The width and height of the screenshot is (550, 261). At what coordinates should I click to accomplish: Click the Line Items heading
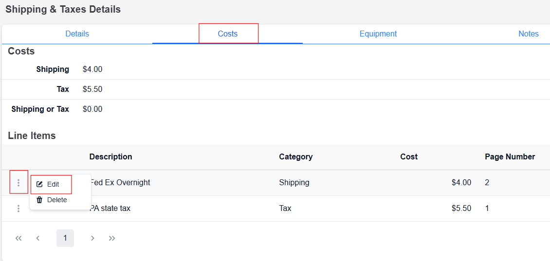coord(32,136)
